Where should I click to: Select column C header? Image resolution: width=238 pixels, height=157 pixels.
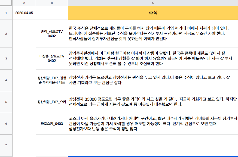point(153,3)
